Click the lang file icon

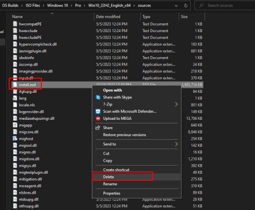(15, 98)
